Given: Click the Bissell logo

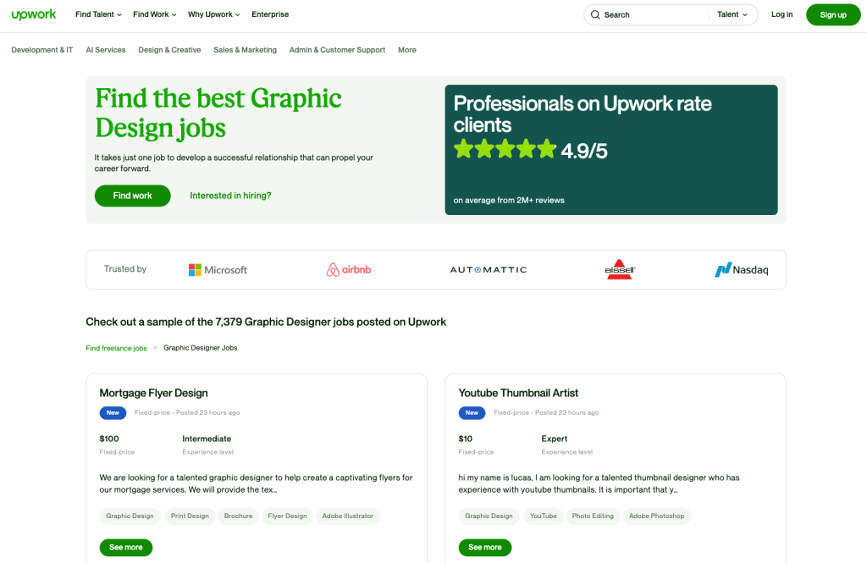Looking at the screenshot, I should (x=619, y=269).
